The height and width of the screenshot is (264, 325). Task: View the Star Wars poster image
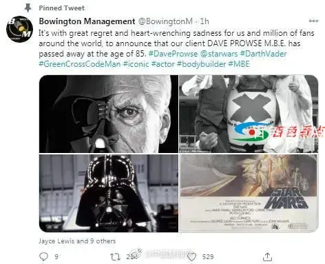tap(249, 193)
